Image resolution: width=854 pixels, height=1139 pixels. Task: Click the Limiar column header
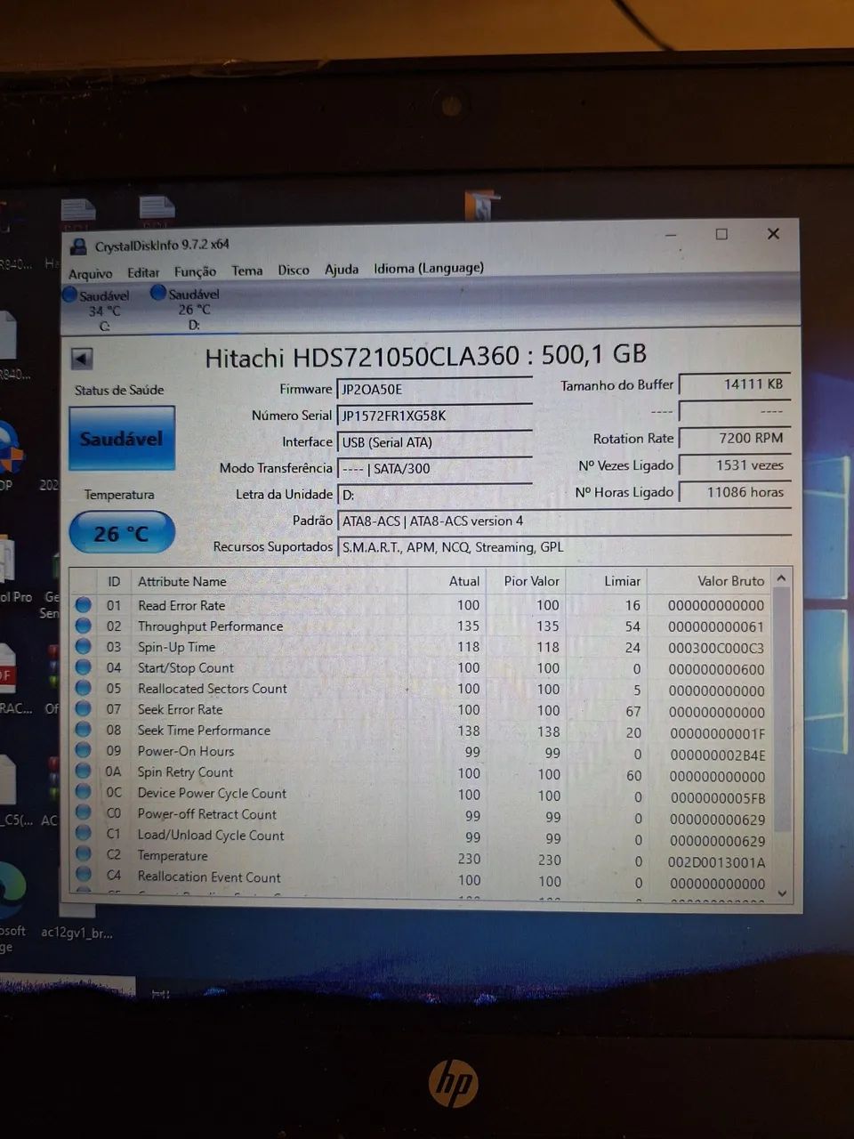622,581
